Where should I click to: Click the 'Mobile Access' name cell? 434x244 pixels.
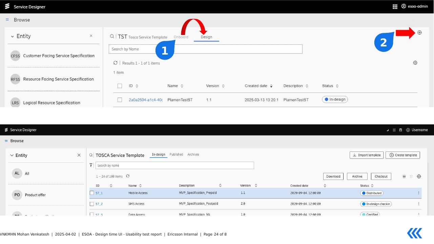138,193
